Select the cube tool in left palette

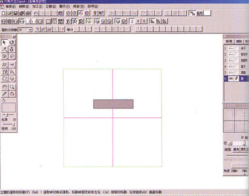[12, 79]
